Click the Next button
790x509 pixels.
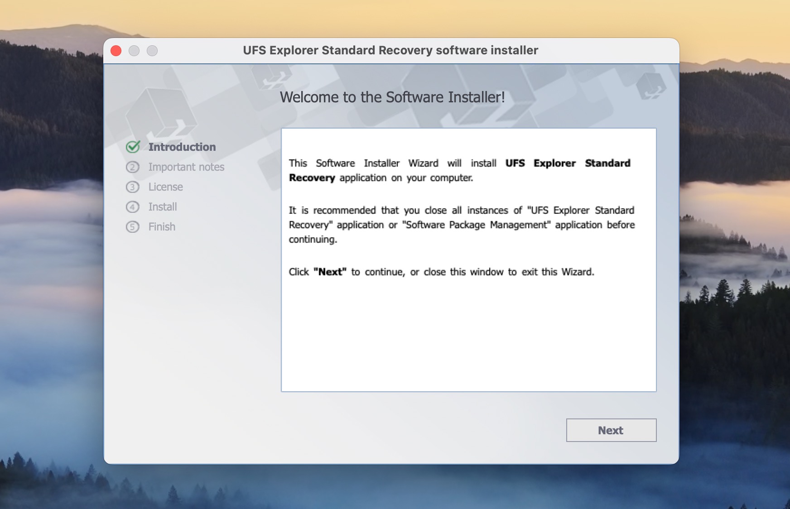(611, 430)
